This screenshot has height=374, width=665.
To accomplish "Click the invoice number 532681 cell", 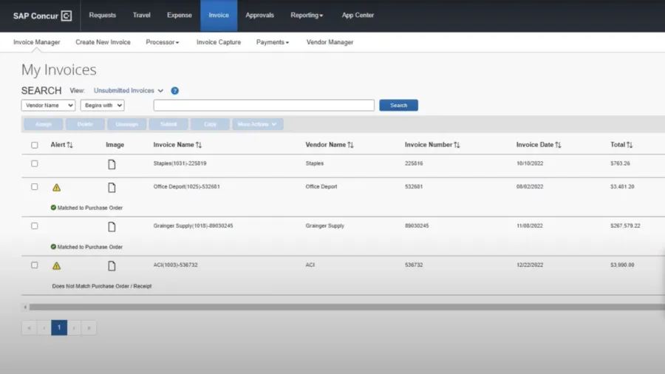I will 414,186.
